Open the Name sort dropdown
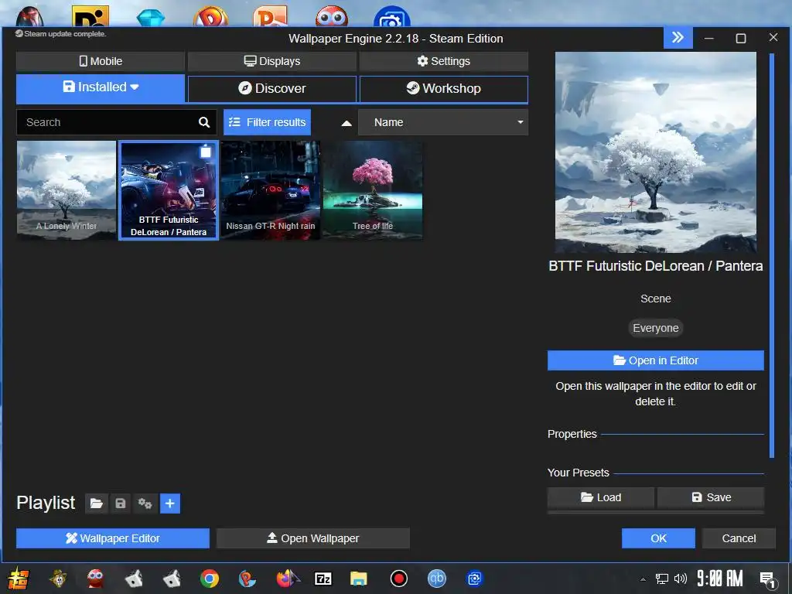This screenshot has height=594, width=792. (443, 122)
